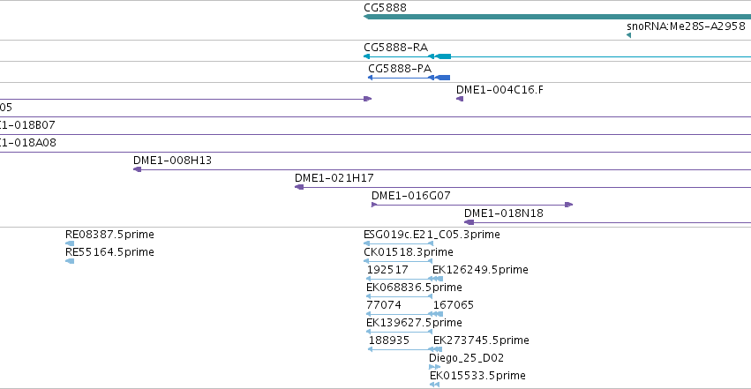Click the RE08387.5prime EST marker

[x=70, y=243]
